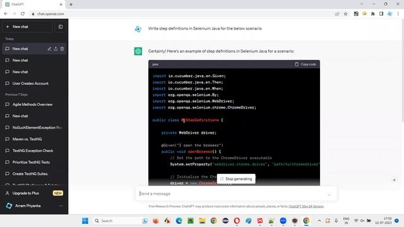
Task: Open the tab search chevron
Action: pyautogui.click(x=362, y=4)
